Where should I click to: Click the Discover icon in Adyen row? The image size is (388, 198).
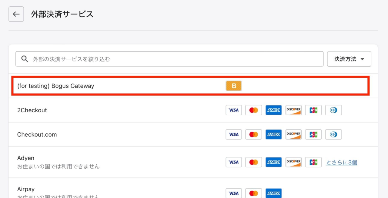[x=293, y=162]
